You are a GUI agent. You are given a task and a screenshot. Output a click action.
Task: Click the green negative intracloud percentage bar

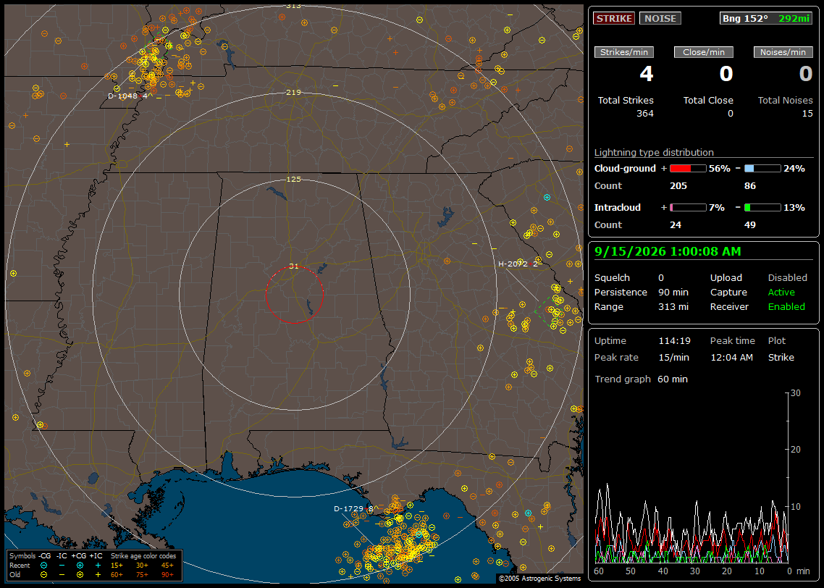coord(762,208)
